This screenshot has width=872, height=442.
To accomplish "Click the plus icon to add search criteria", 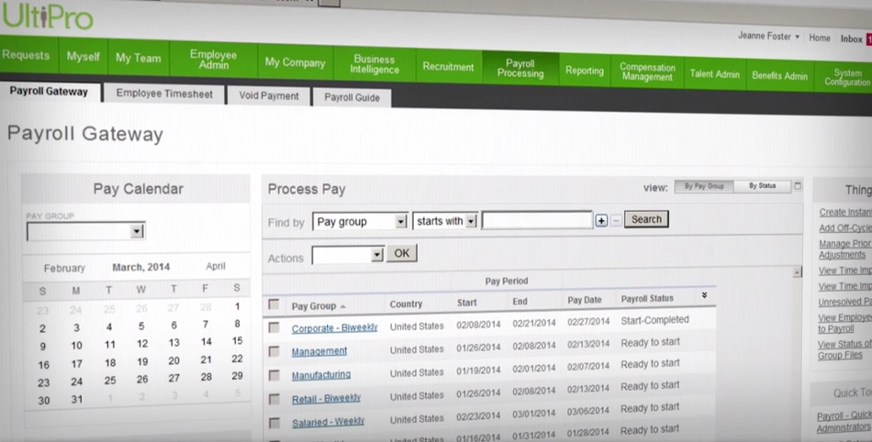I will coord(601,221).
